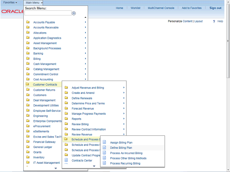Viewport: 230px width, 172px height.
Task: Open the Worklist link
Action: pos(135,8)
